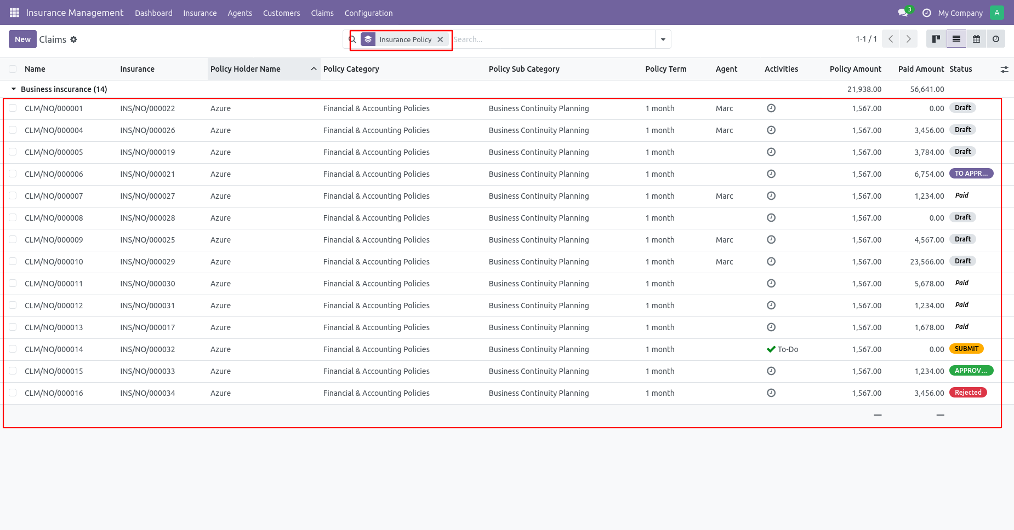Switch to activity view icon
1014x530 pixels.
[996, 39]
